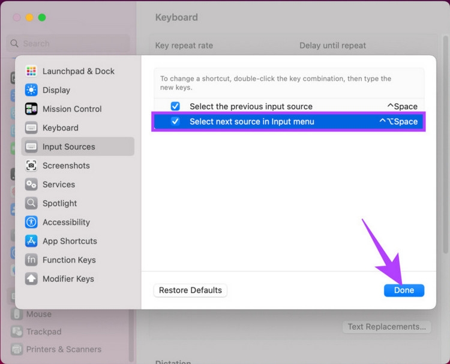Click the Launchpad & Dock icon

coord(32,71)
